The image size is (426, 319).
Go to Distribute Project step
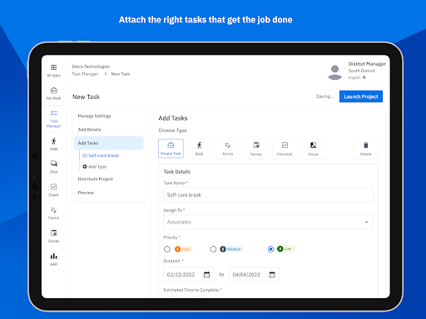pos(96,179)
